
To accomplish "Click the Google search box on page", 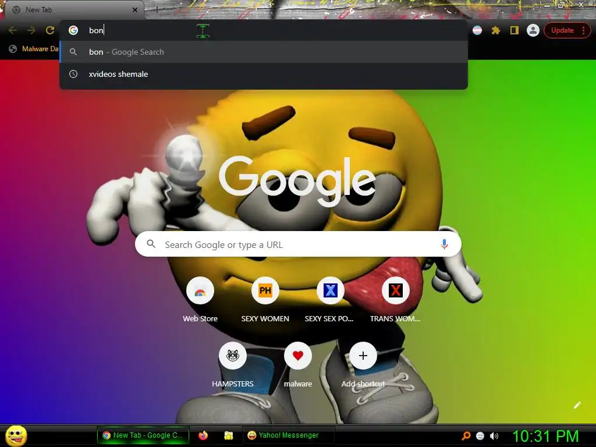I will click(x=298, y=244).
